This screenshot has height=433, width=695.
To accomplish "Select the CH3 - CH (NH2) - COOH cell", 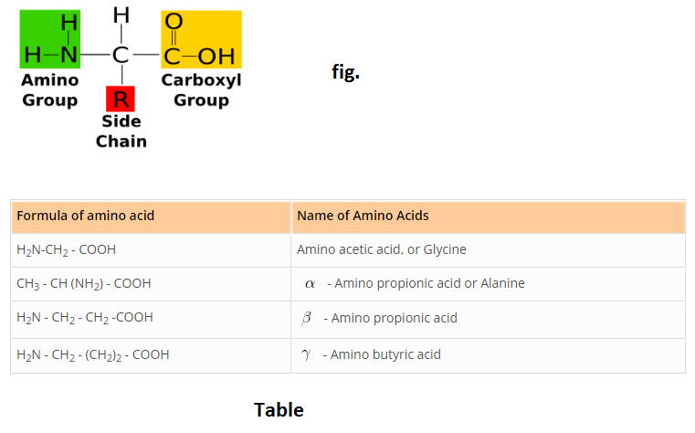I will (x=84, y=283).
